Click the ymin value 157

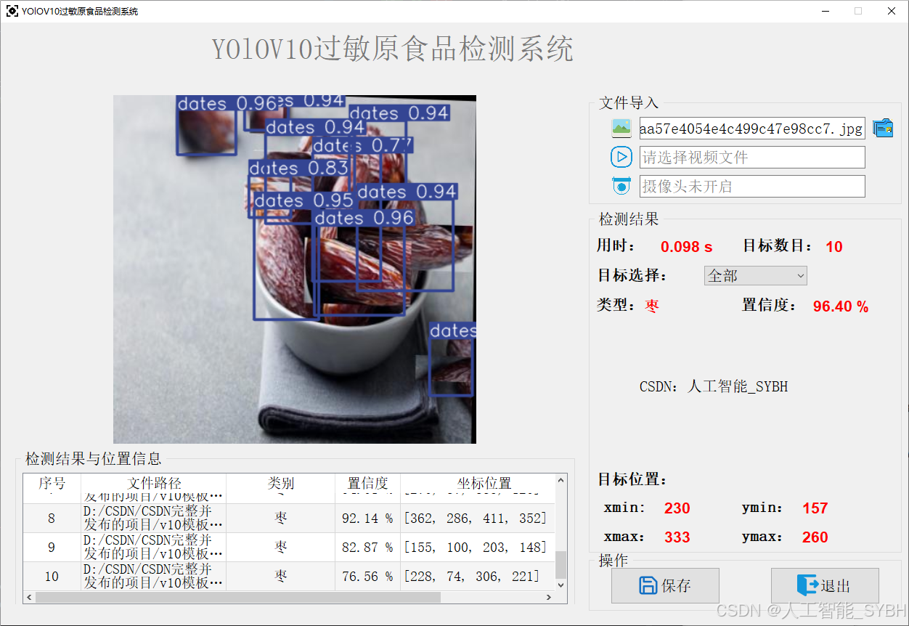[815, 508]
